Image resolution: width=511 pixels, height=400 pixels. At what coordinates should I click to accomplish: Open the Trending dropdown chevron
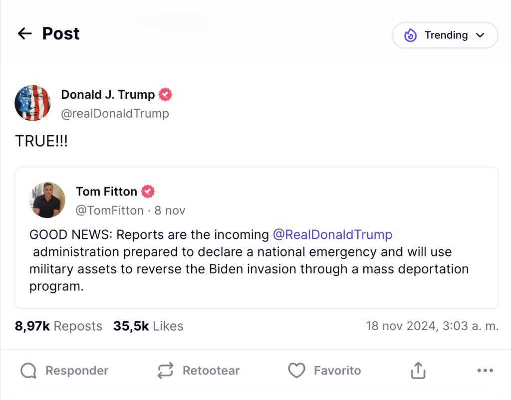point(481,35)
